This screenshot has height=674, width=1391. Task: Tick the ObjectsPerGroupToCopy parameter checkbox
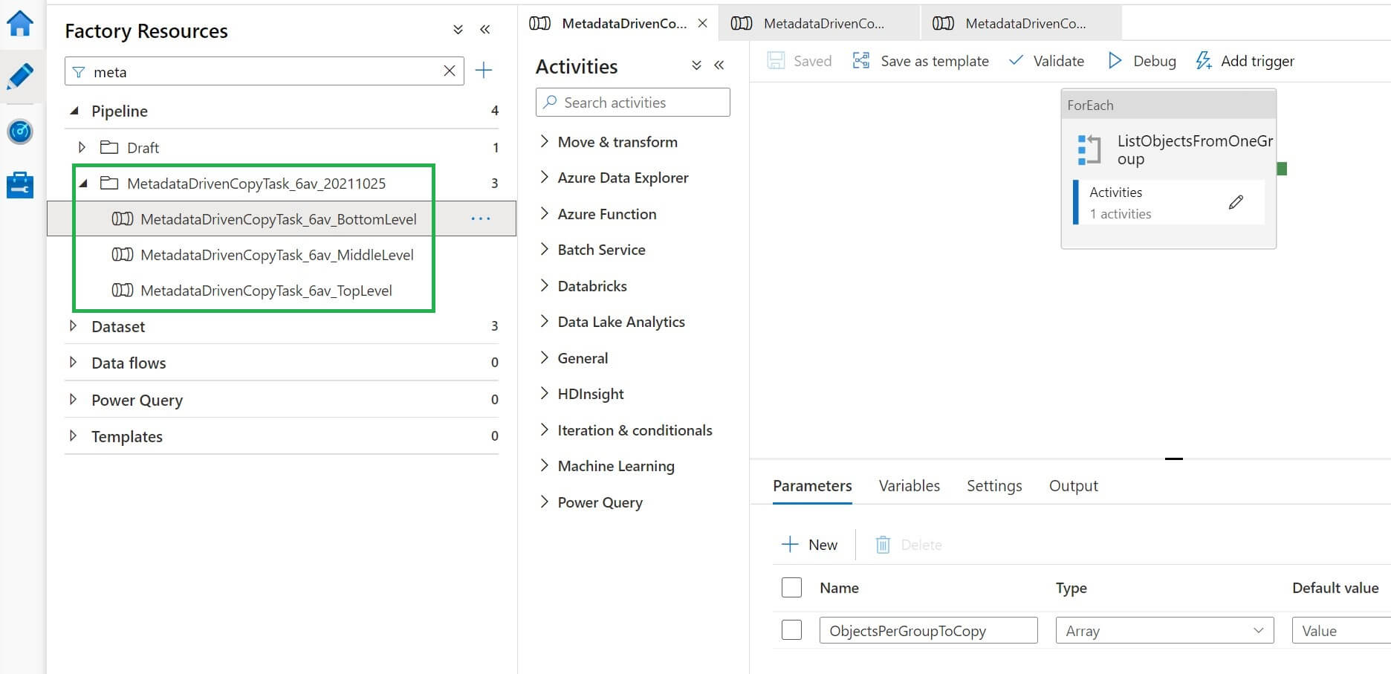791,630
